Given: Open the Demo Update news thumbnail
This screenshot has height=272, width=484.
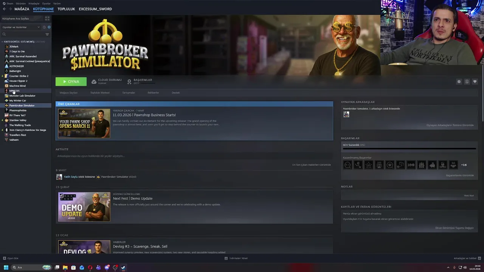Looking at the screenshot, I should (84, 207).
